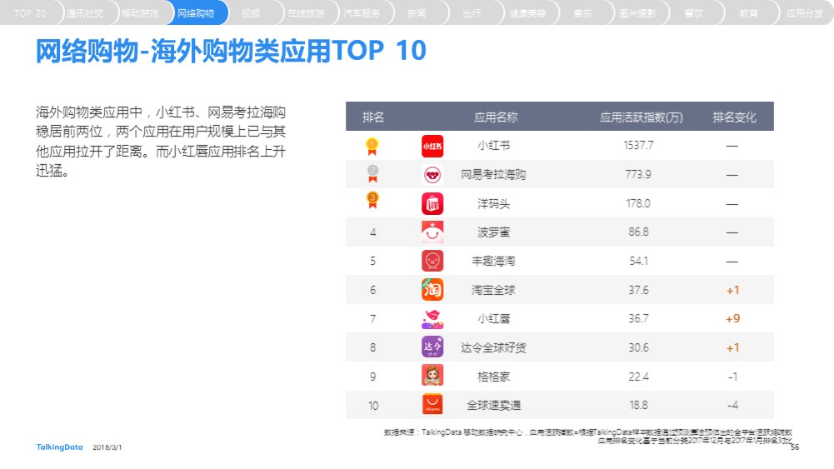Click the 网易考拉海购 koala icon

[x=432, y=175]
